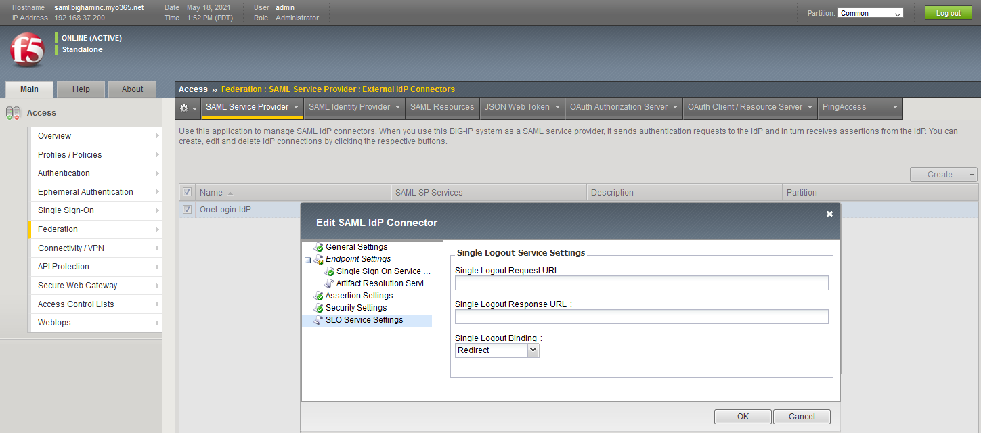The image size is (981, 433).
Task: Toggle the select-all checkbox in table header
Action: tap(188, 193)
